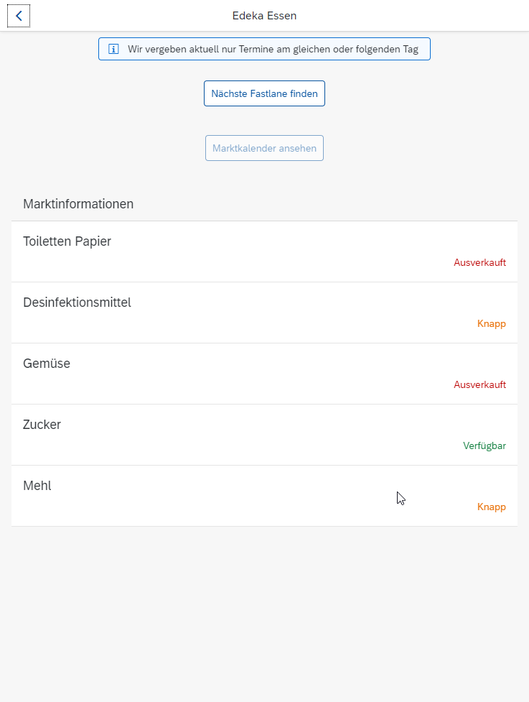Click the Knapp status for Desinfektionsmittel

[492, 323]
